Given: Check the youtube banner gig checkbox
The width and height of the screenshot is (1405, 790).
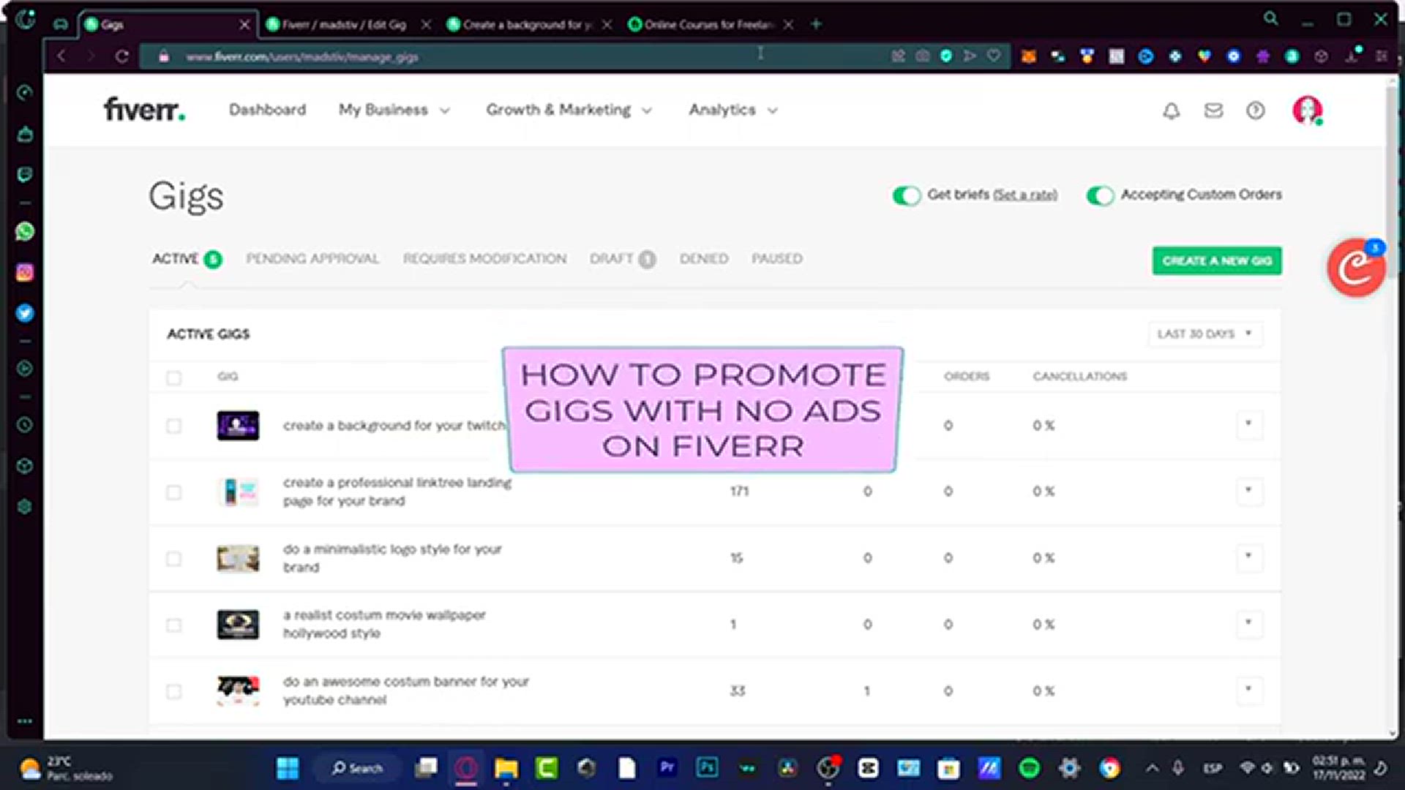Looking at the screenshot, I should pyautogui.click(x=173, y=691).
